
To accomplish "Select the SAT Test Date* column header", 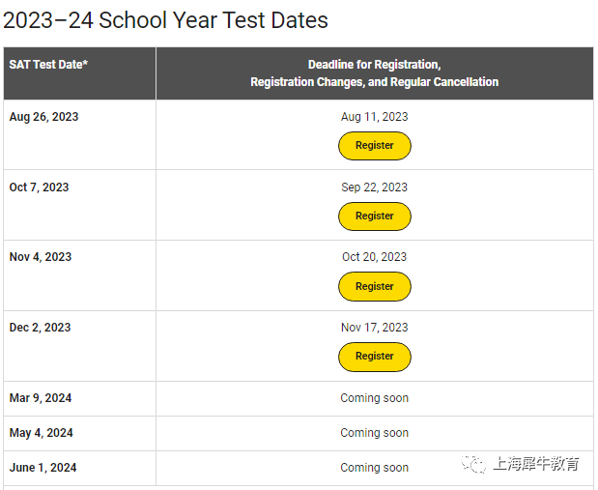I will (80, 73).
